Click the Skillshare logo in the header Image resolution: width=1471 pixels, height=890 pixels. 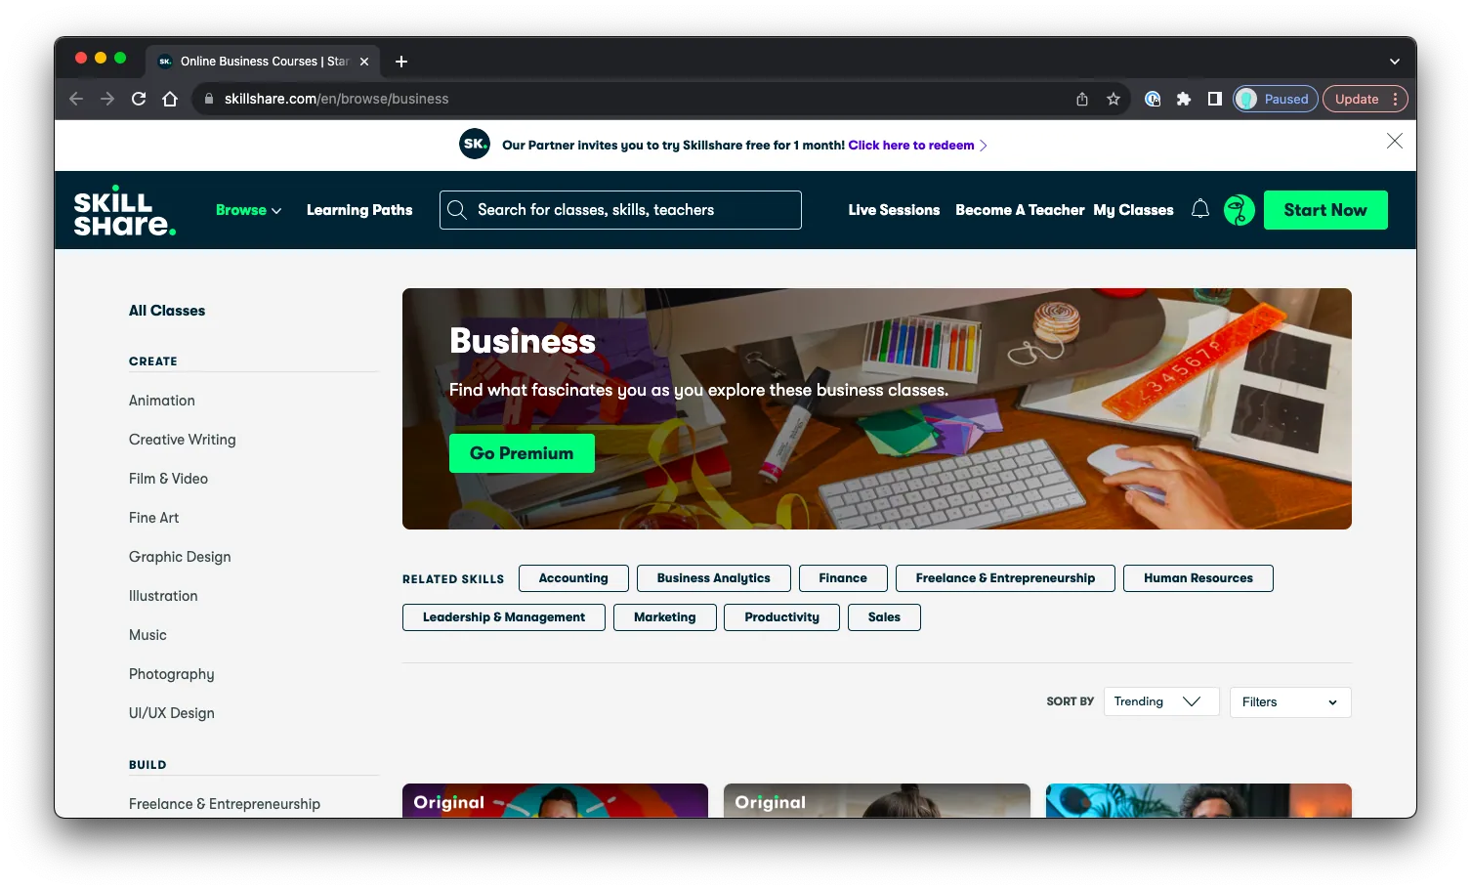point(125,211)
